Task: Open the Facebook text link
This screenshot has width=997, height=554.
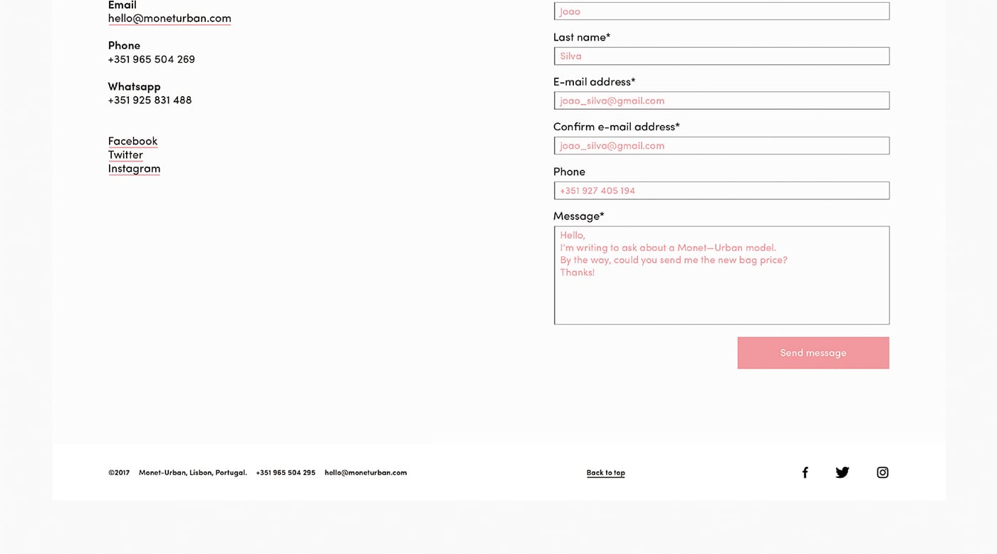Action: click(x=132, y=141)
